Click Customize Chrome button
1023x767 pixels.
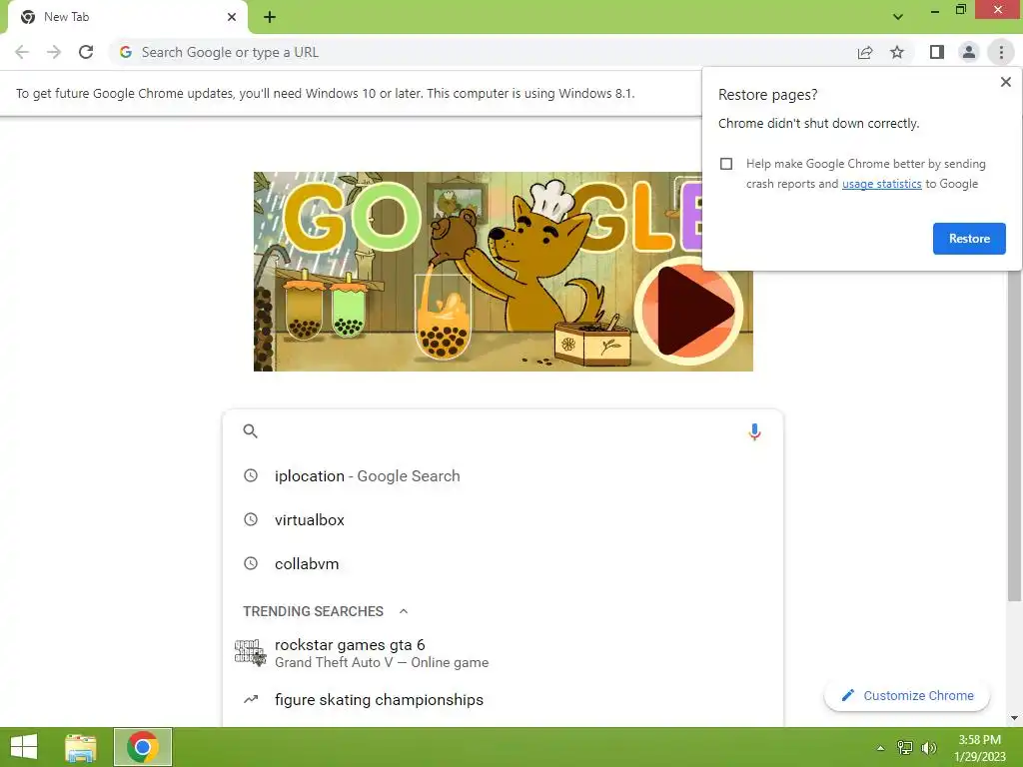907,696
